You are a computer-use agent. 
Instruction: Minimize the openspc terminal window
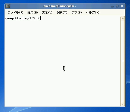(x=112, y=6)
